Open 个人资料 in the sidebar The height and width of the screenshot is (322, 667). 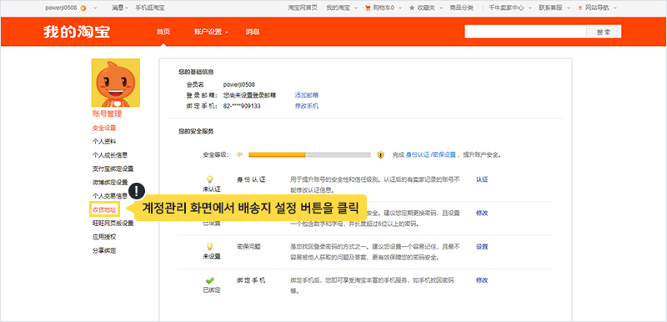[x=104, y=141]
